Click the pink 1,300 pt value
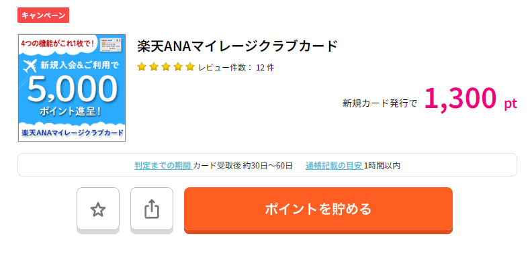 (x=470, y=99)
